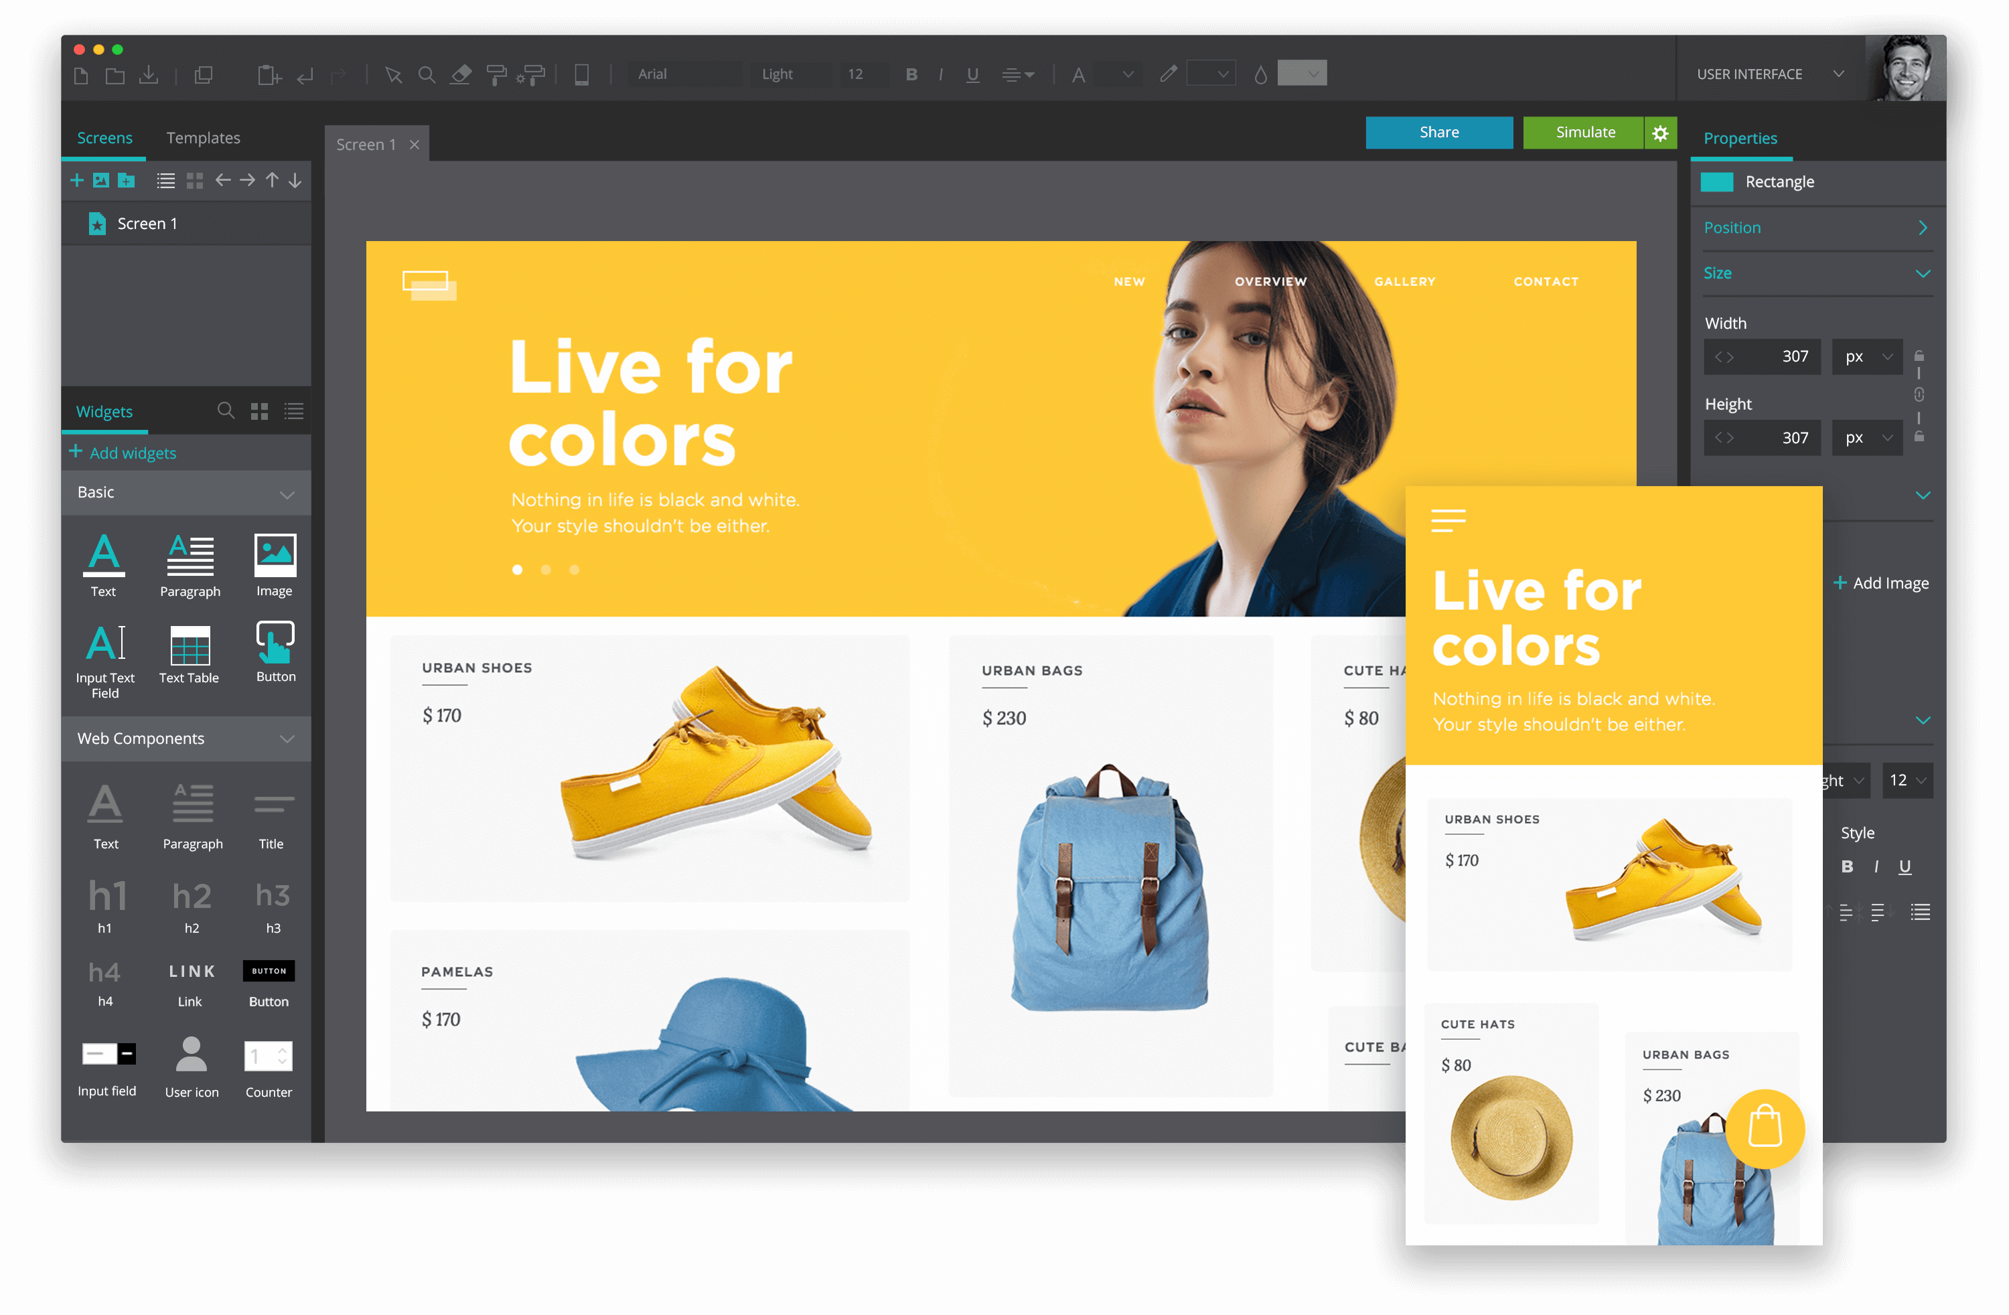Viewport: 2009px width, 1315px height.
Task: Click the Share button
Action: [1438, 132]
